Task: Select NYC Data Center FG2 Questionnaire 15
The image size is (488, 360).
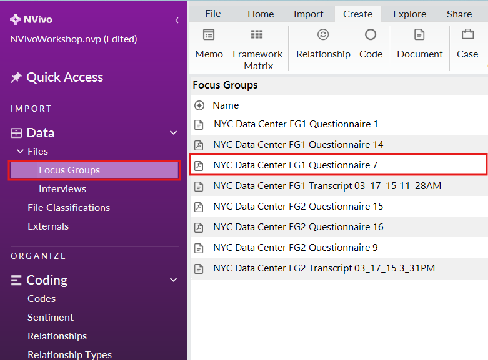Action: [298, 207]
